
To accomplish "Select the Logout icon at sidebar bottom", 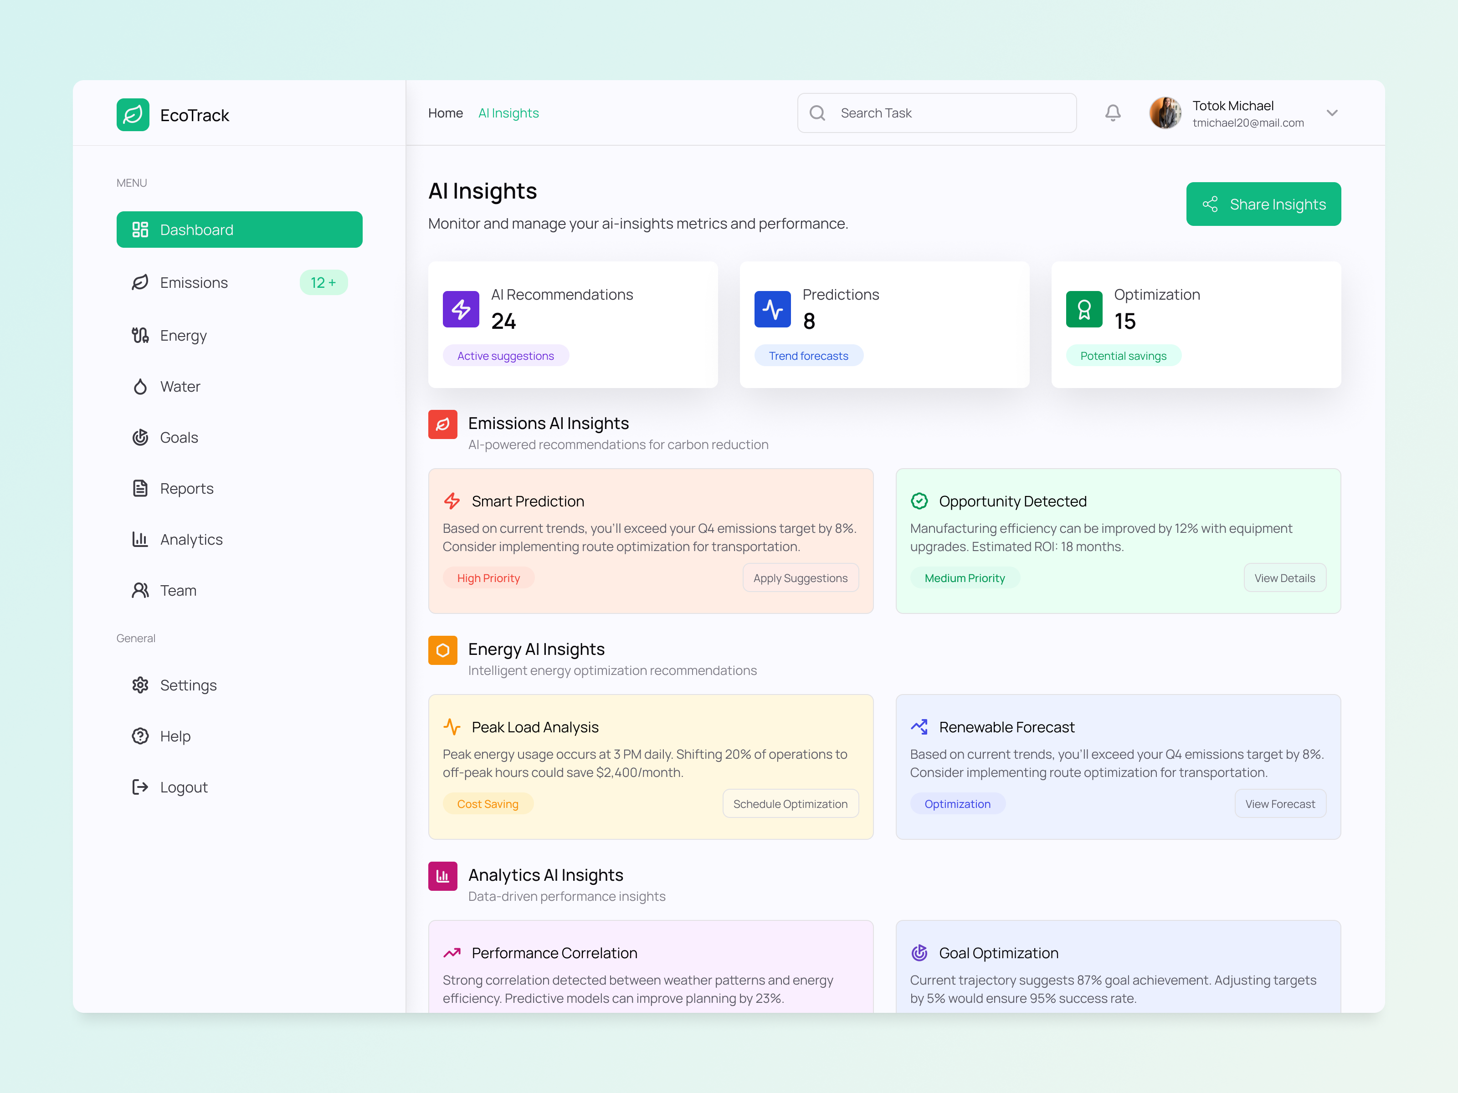I will point(140,787).
